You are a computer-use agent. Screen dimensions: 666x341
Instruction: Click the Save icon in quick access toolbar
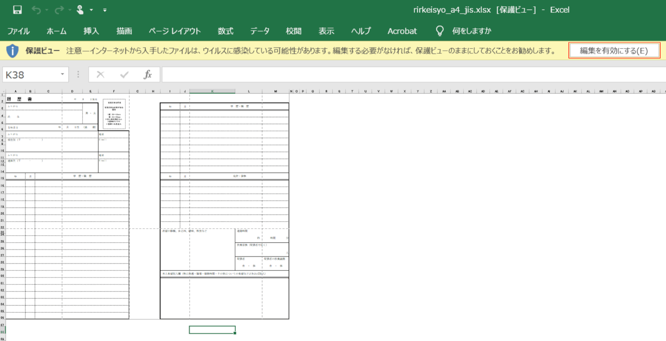click(x=17, y=10)
